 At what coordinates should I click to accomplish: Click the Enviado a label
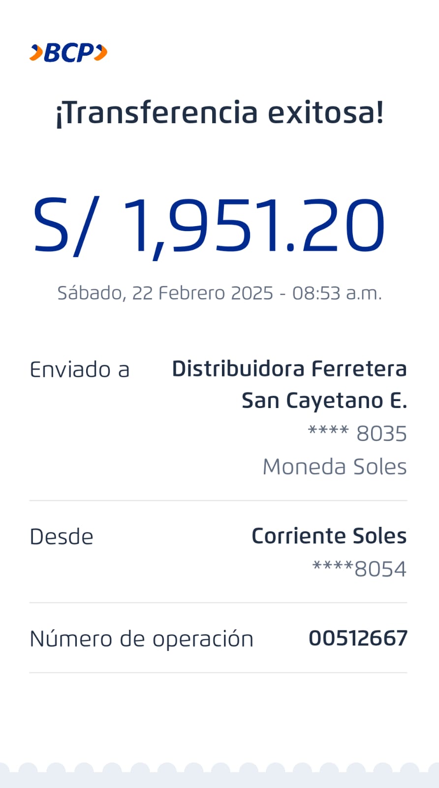click(80, 370)
